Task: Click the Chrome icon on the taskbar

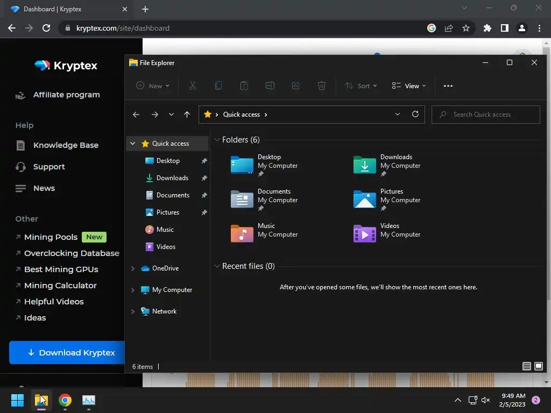Action: [x=65, y=400]
